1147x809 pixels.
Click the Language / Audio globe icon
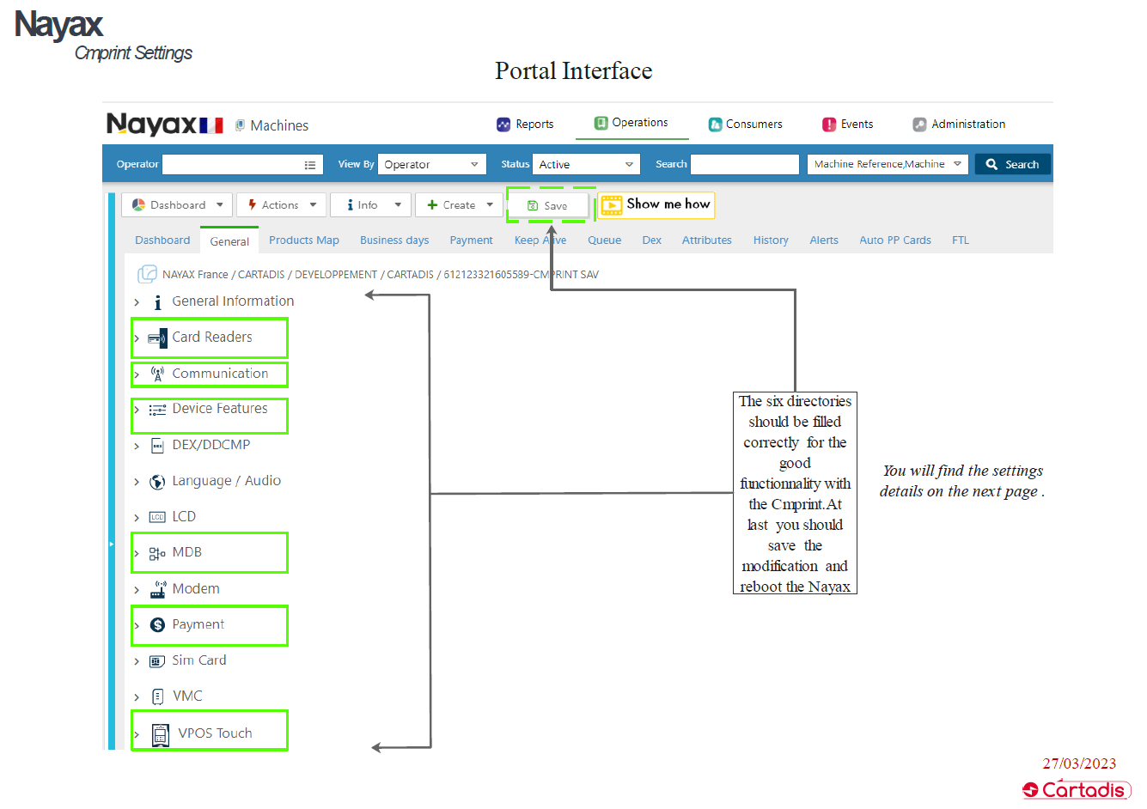coord(157,482)
